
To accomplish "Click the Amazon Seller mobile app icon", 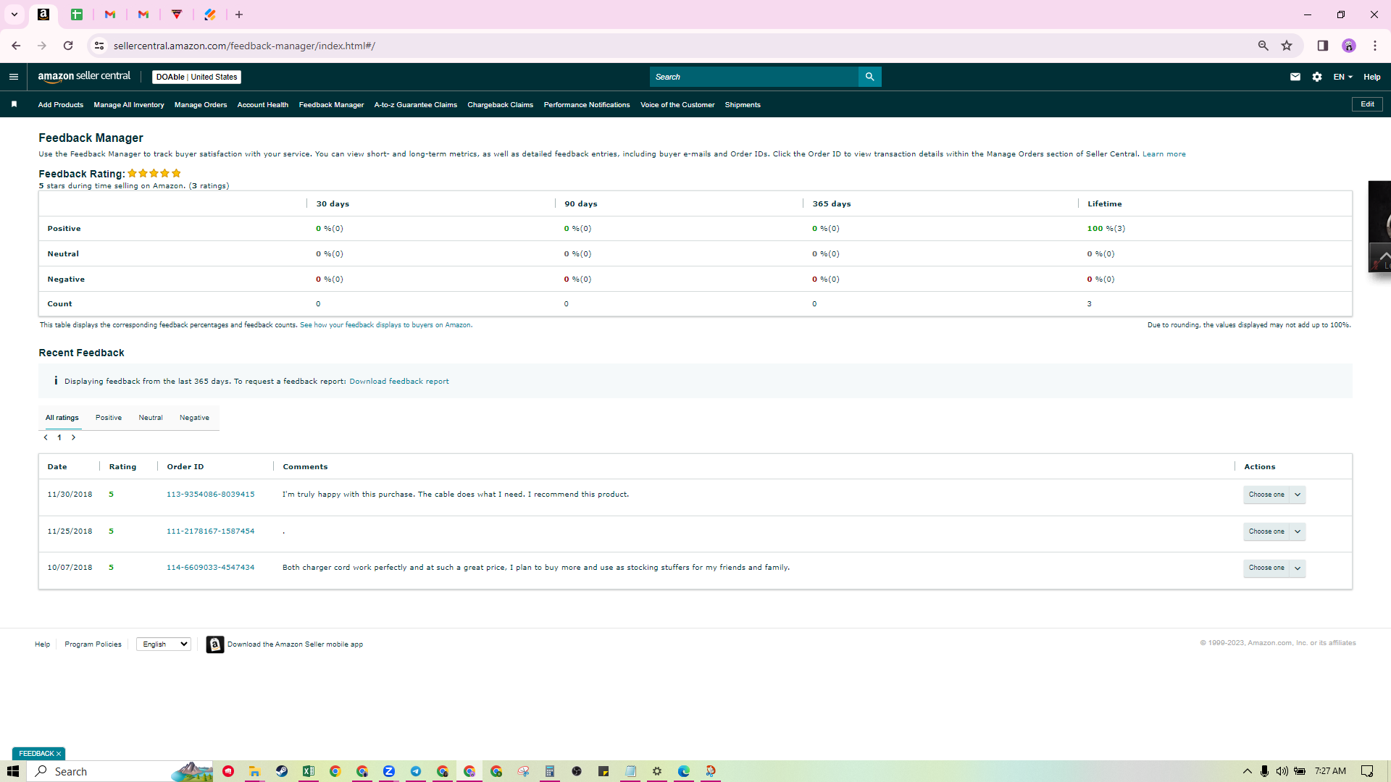I will (x=215, y=644).
